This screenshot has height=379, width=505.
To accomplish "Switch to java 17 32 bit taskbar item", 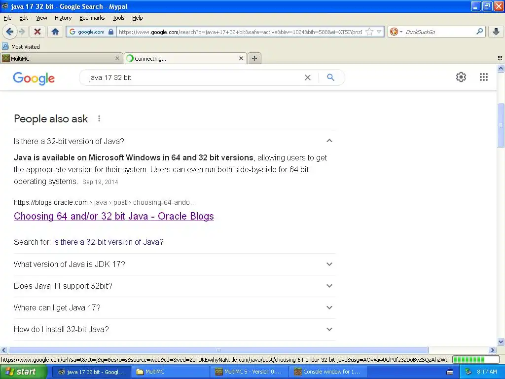I will pos(91,372).
